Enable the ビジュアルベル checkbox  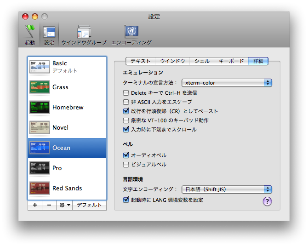[x=126, y=165]
